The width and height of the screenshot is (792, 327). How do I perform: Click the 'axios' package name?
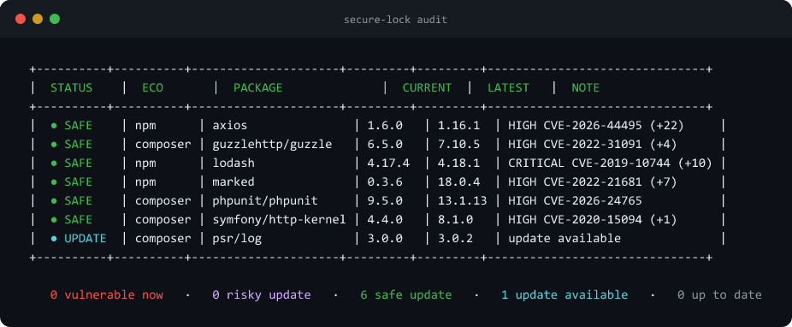point(230,125)
